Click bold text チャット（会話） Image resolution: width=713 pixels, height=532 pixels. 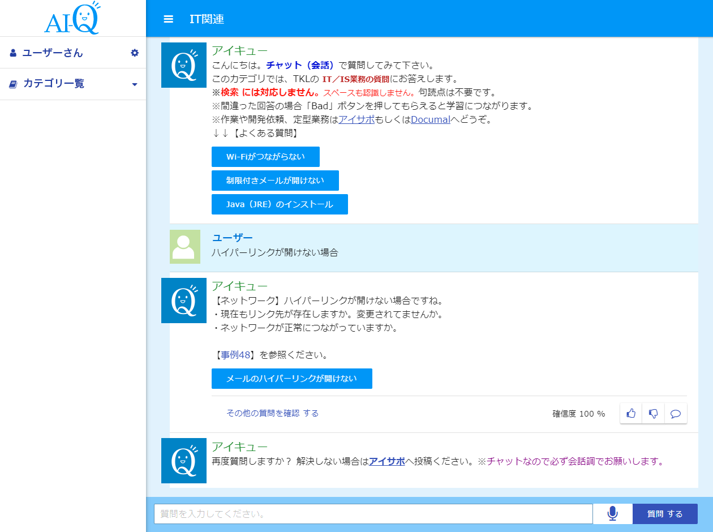(301, 65)
